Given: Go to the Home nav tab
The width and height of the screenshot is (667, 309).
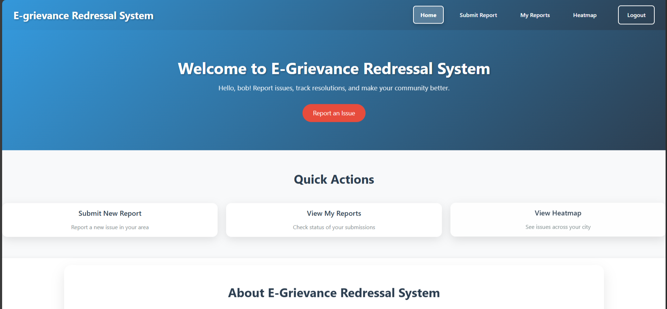Looking at the screenshot, I should click(428, 15).
